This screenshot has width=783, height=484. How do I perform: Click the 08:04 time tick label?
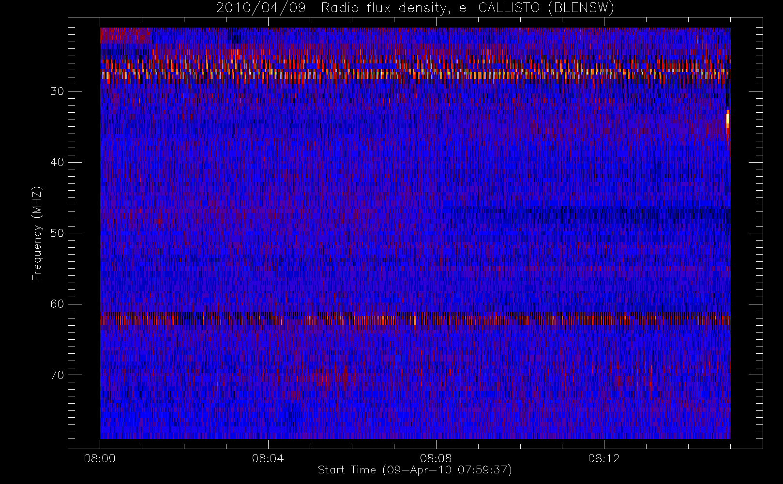tap(268, 458)
